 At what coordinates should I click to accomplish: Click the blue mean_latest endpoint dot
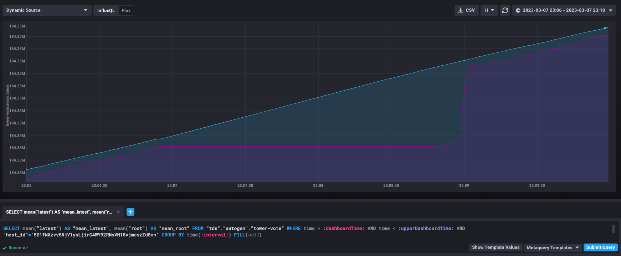(x=605, y=28)
